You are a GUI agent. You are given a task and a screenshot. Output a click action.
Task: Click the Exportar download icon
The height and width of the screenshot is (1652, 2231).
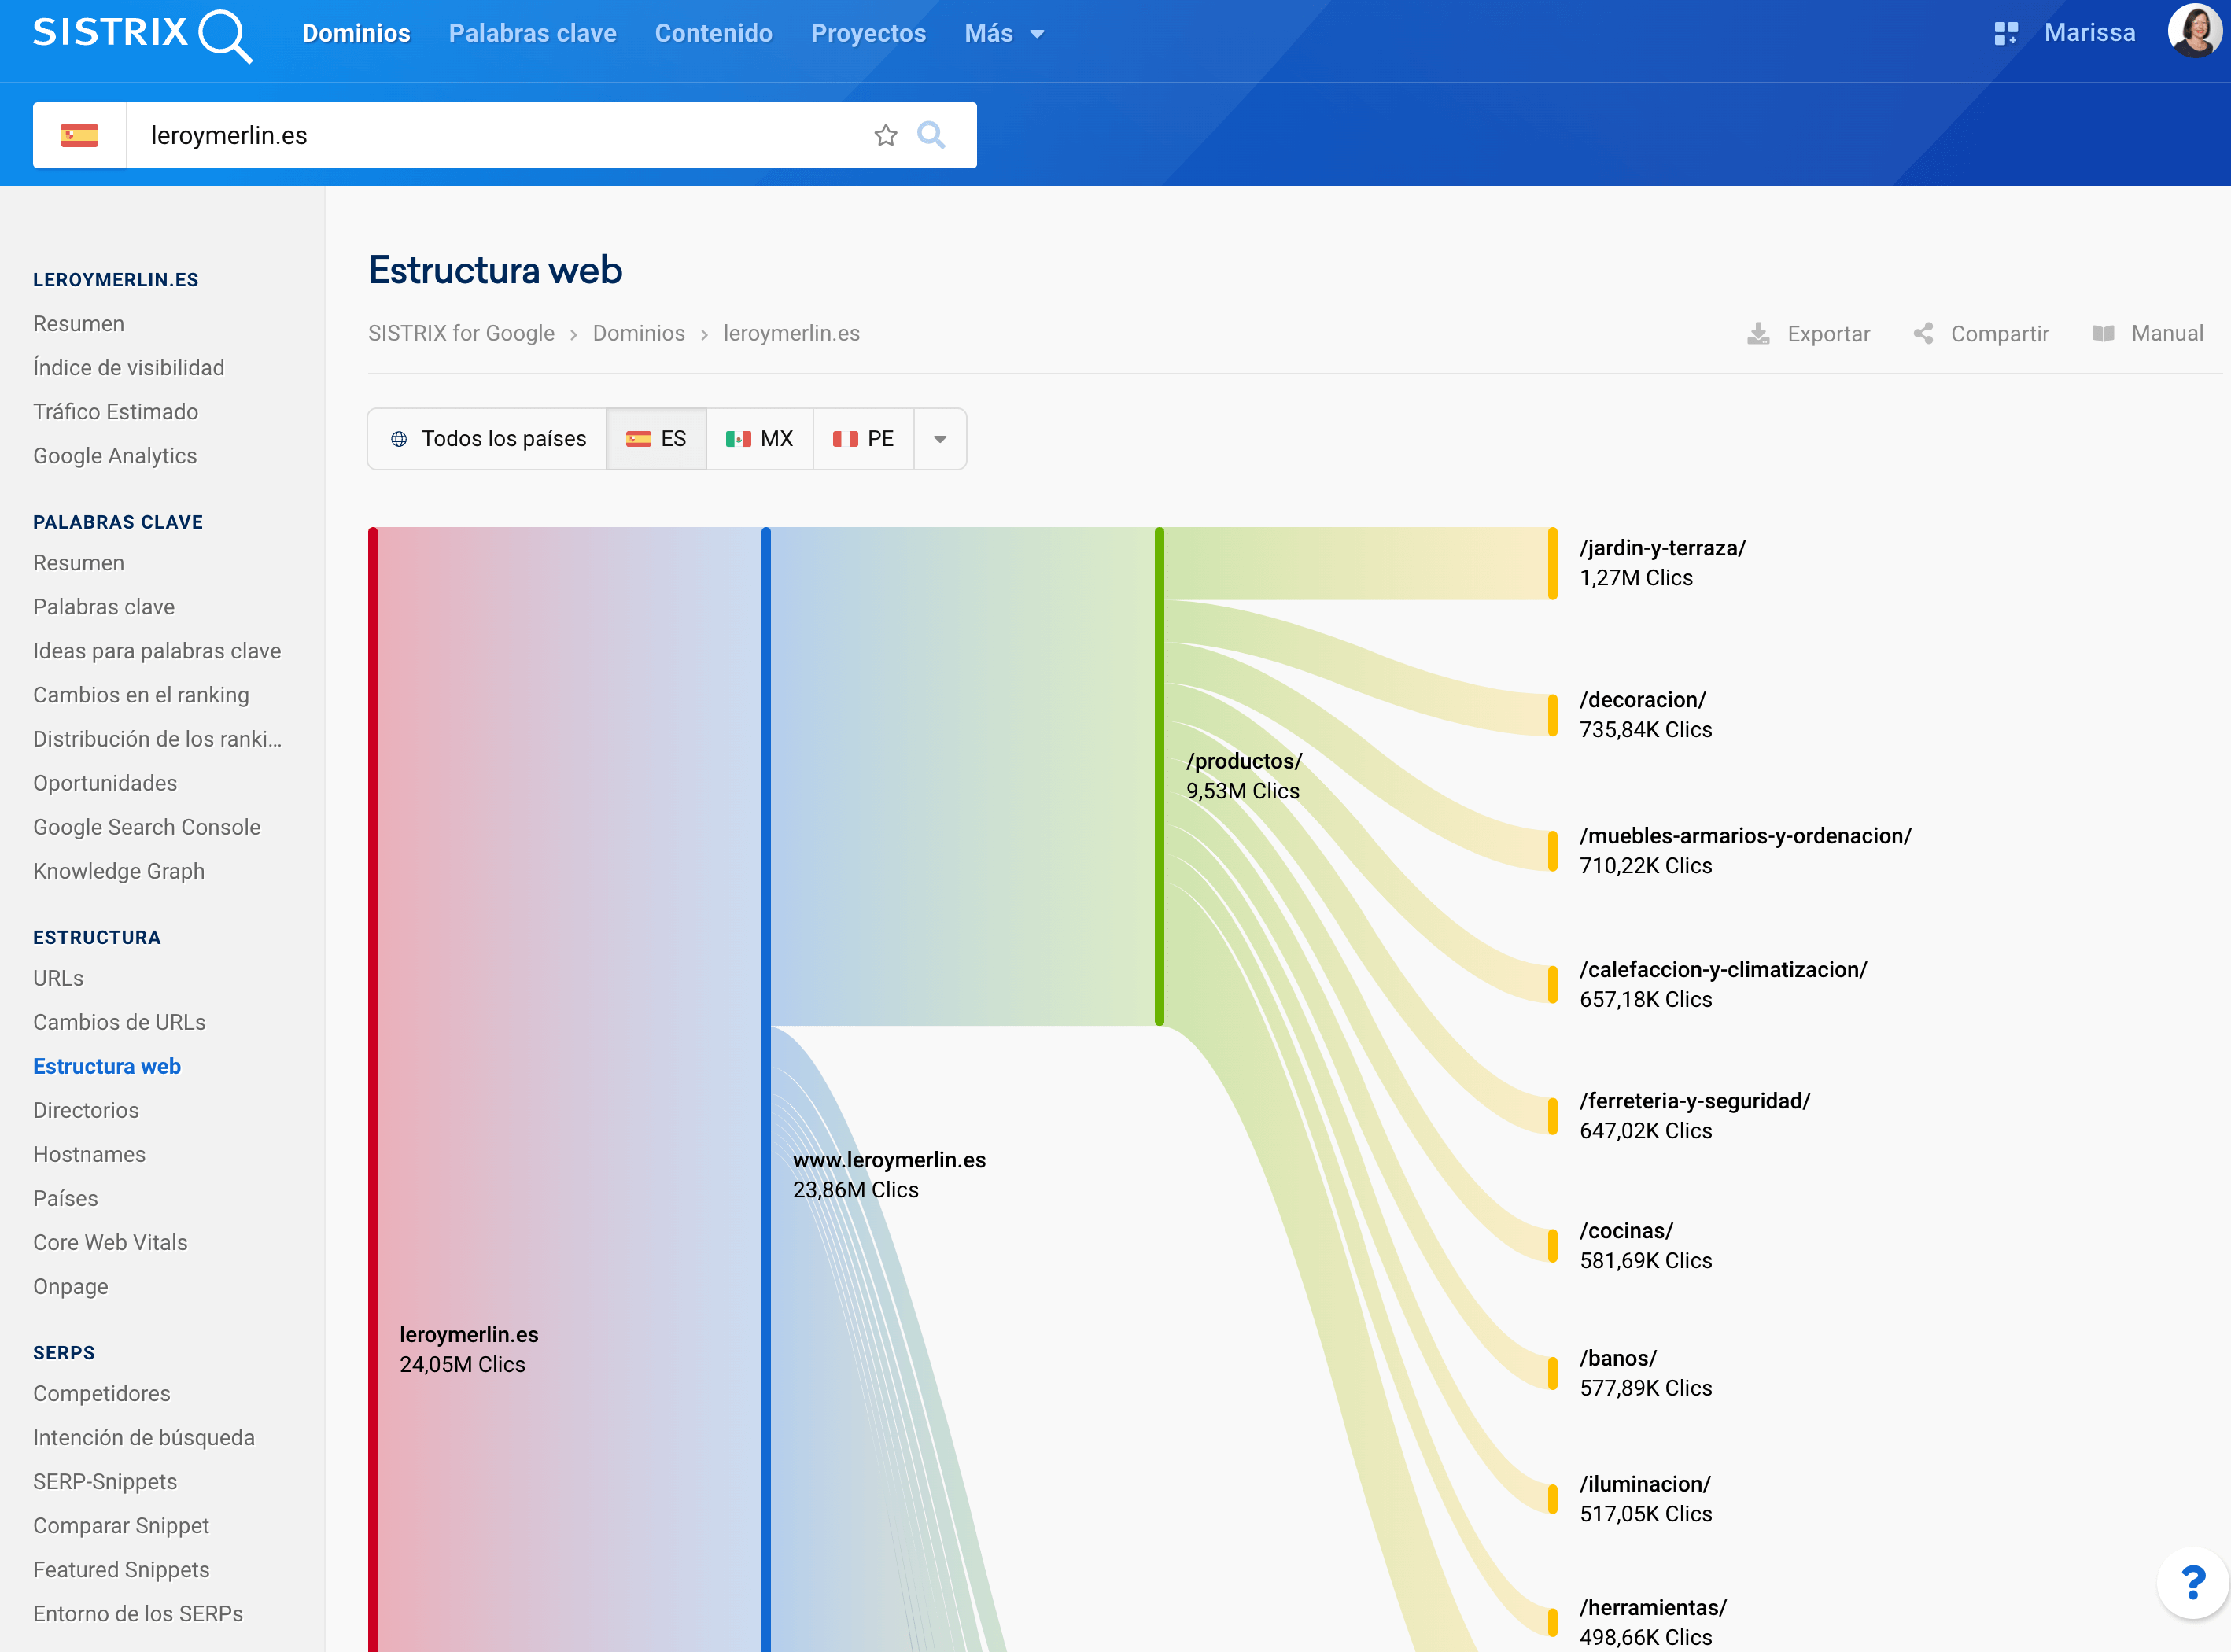1757,334
